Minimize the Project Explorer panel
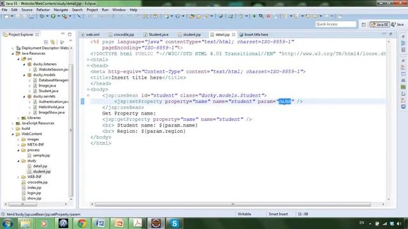 coord(62,34)
